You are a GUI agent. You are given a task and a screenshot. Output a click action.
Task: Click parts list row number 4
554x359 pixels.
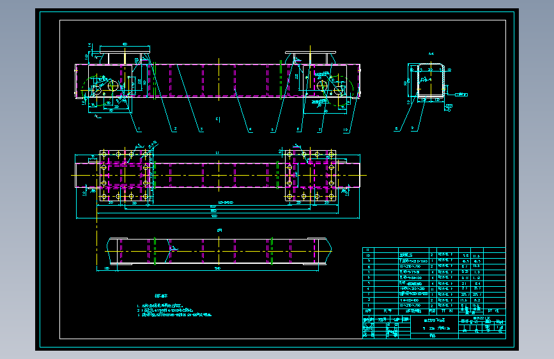(x=434, y=289)
